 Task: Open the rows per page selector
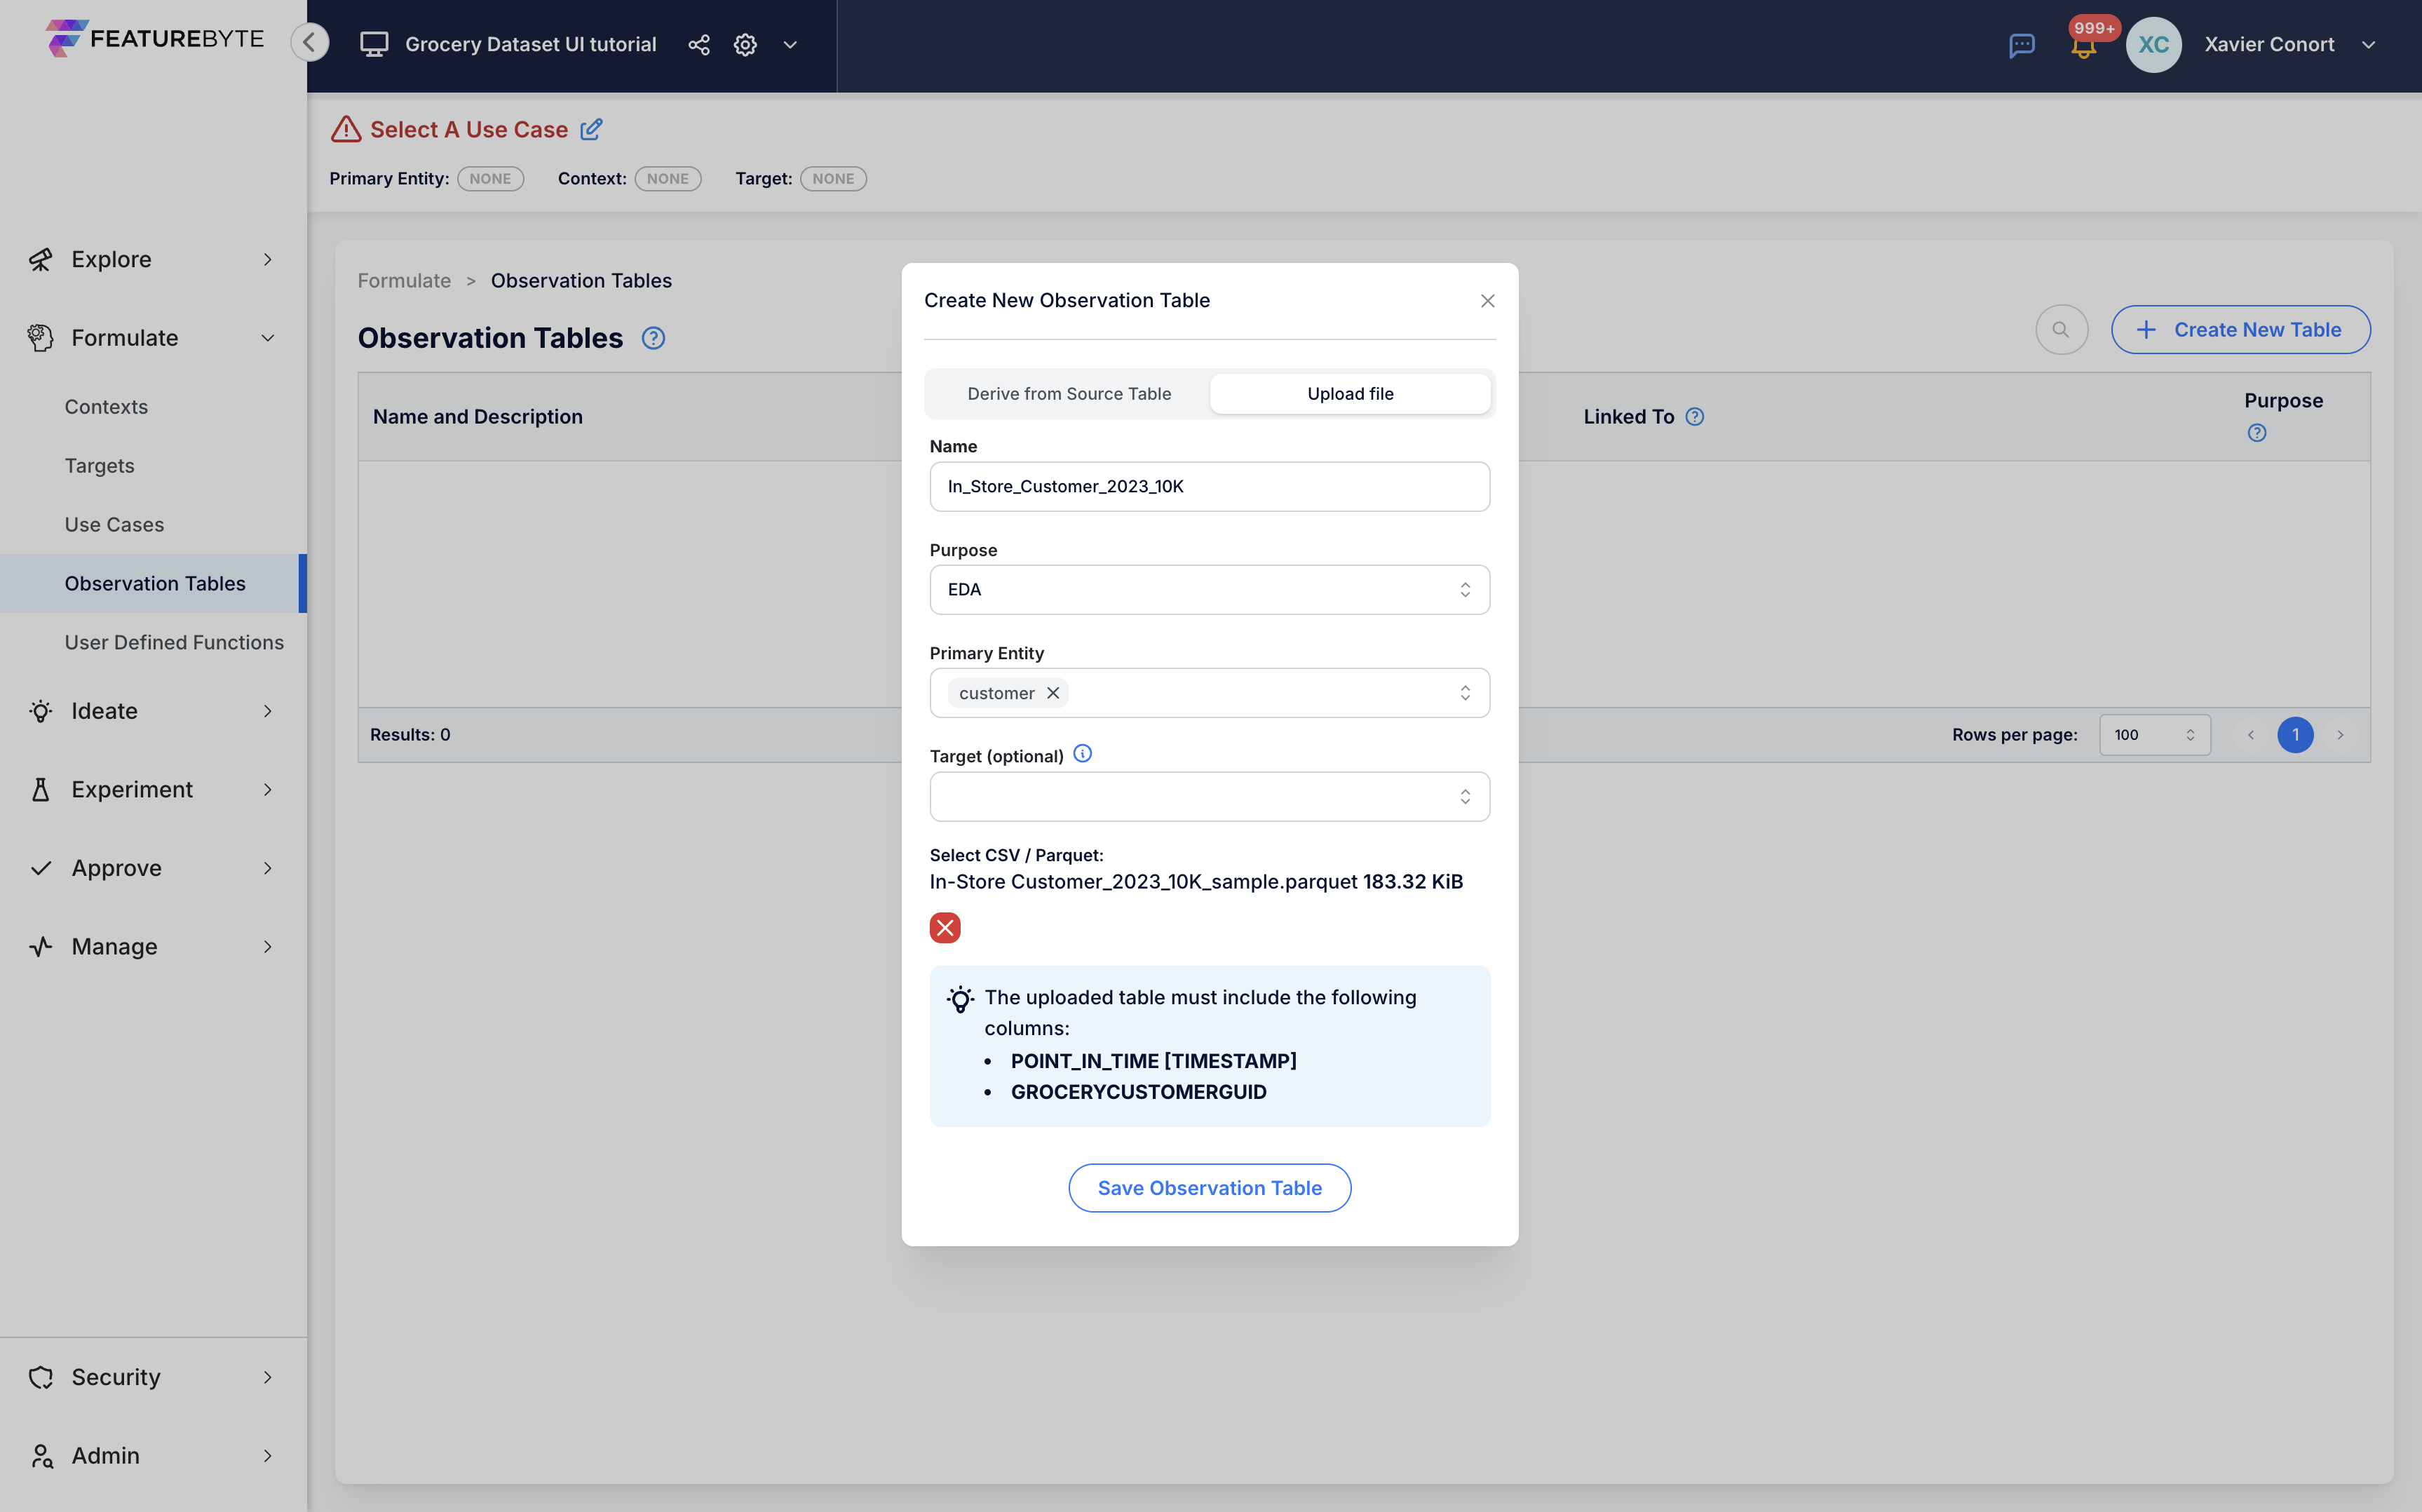click(x=2154, y=735)
